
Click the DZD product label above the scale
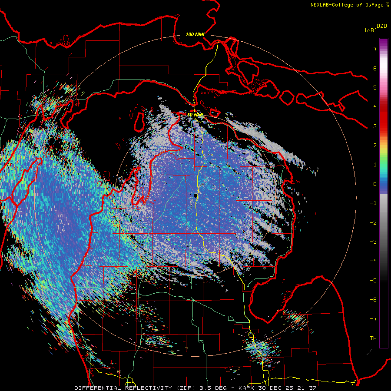pos(382,26)
